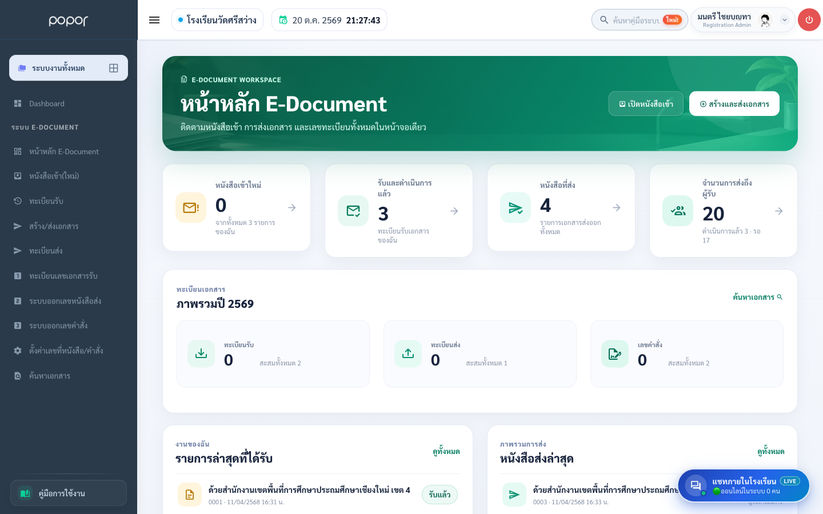Click the send icon of sent item 0003
This screenshot has height=514, width=823.
tap(514, 495)
